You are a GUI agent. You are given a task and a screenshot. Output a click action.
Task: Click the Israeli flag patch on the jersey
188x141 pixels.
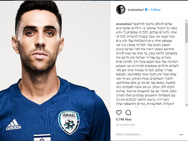42,138
